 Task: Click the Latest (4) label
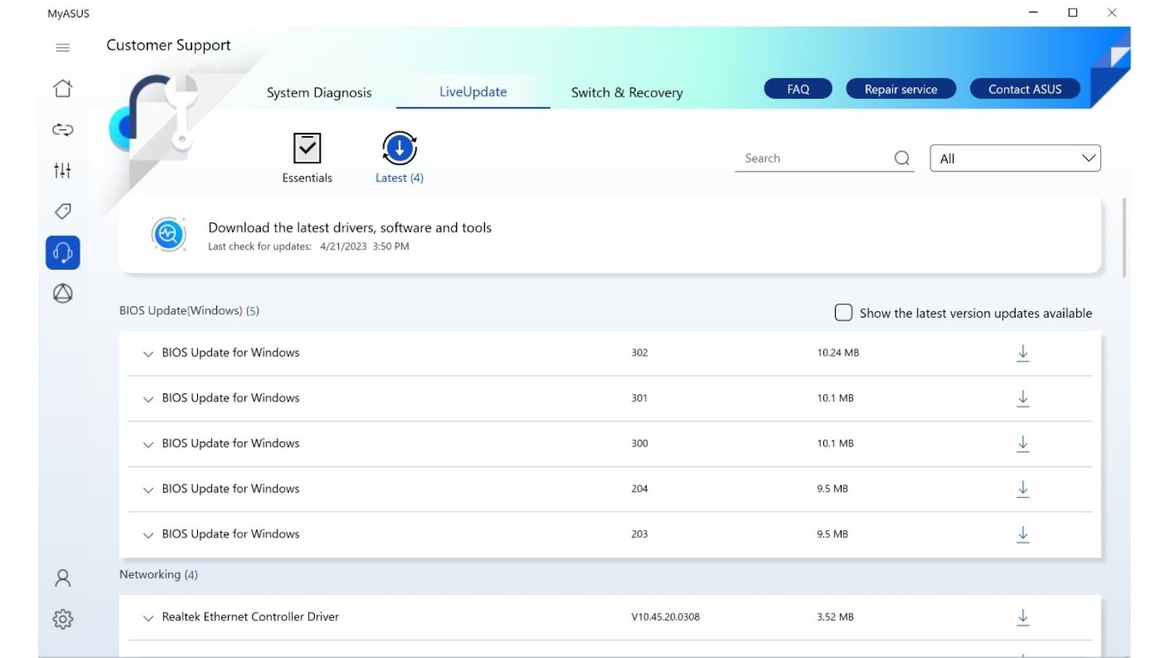tap(400, 178)
